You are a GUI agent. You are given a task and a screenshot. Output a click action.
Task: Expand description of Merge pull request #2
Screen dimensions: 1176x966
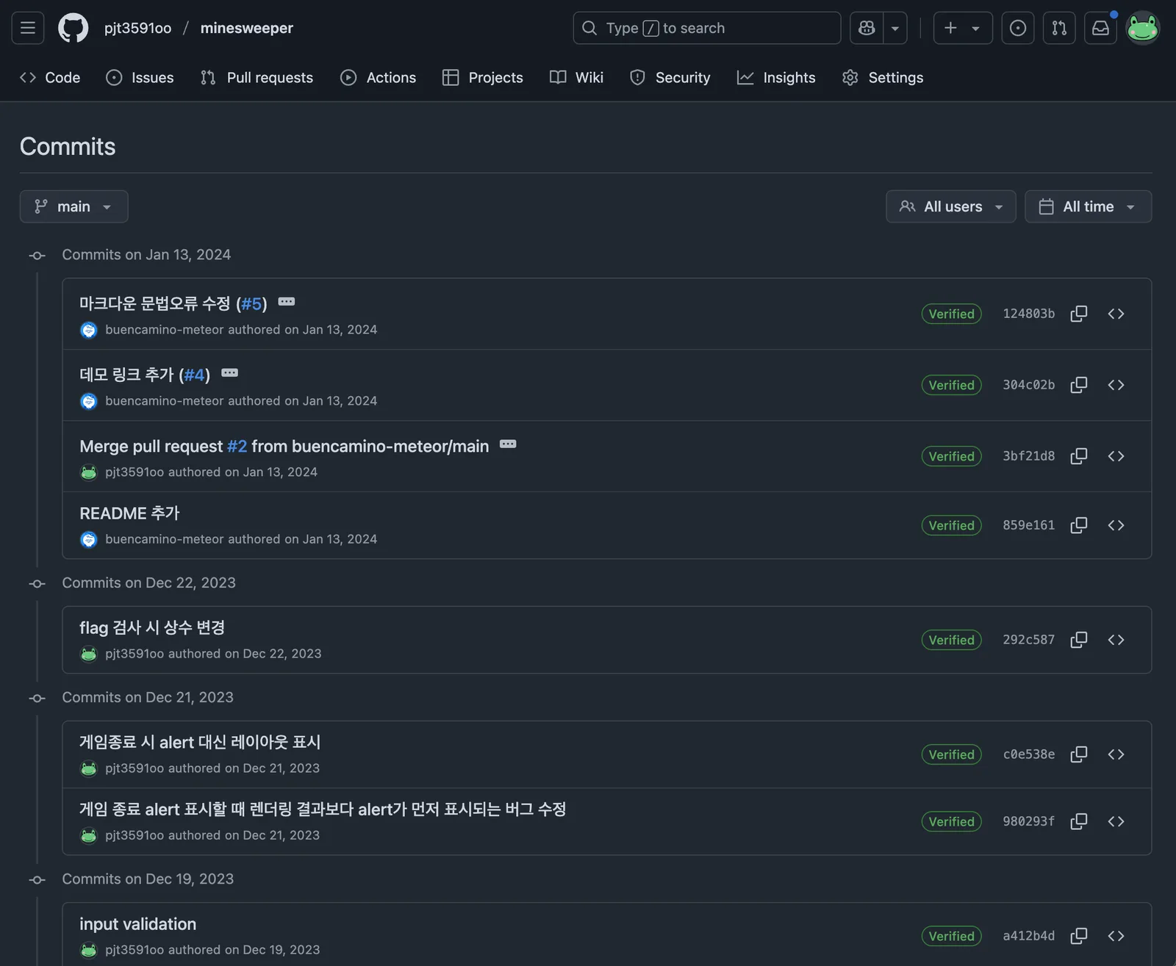[508, 444]
